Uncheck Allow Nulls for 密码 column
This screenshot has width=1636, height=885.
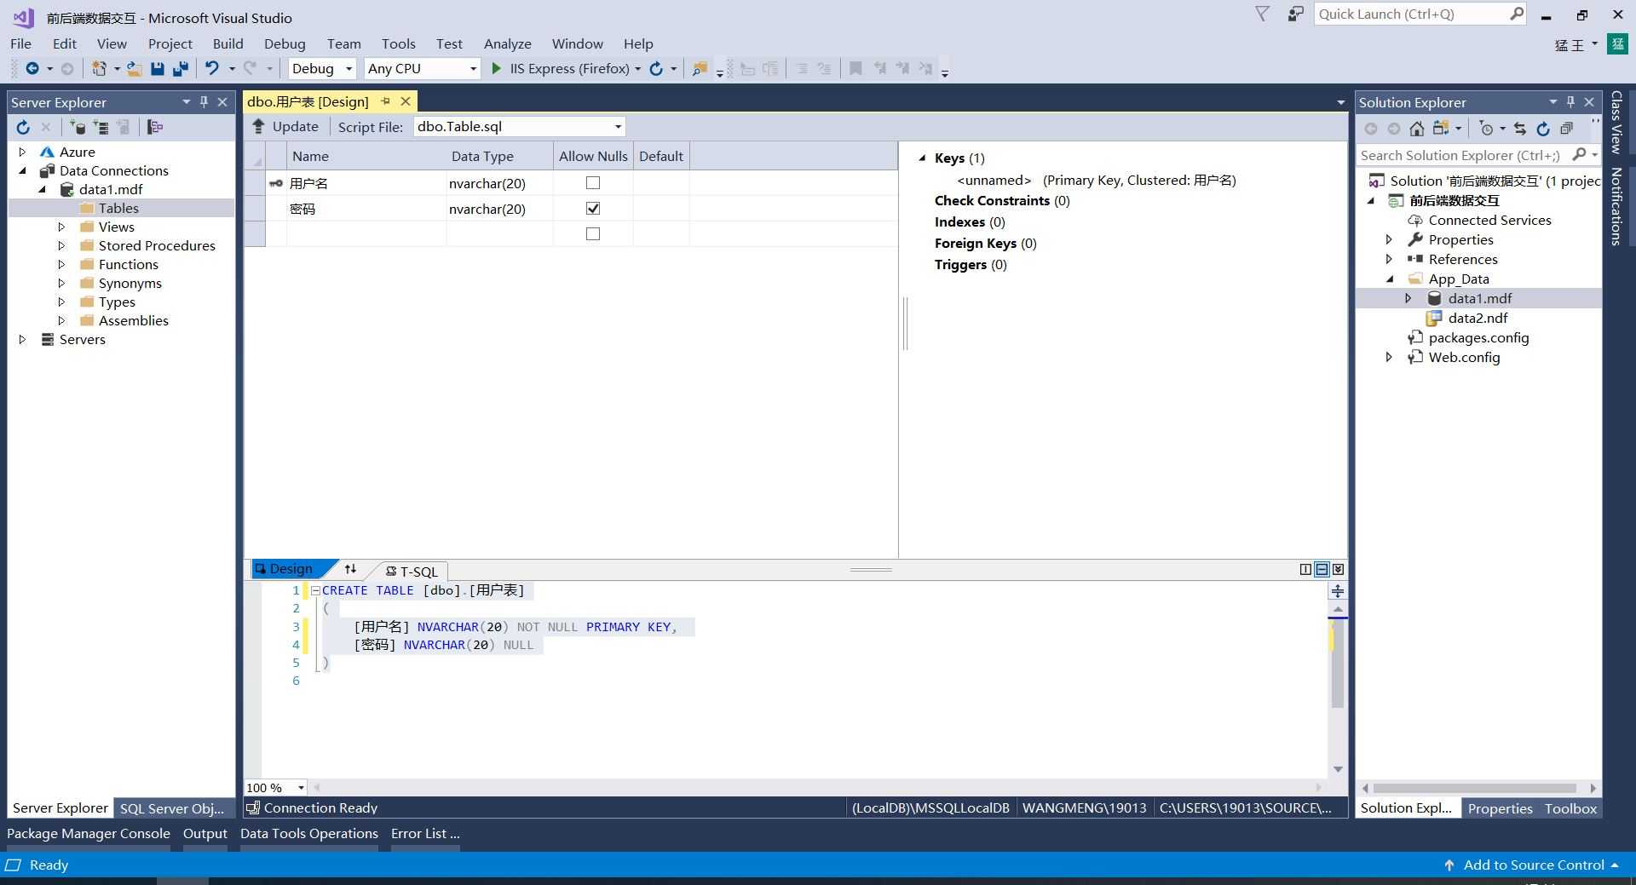click(593, 209)
